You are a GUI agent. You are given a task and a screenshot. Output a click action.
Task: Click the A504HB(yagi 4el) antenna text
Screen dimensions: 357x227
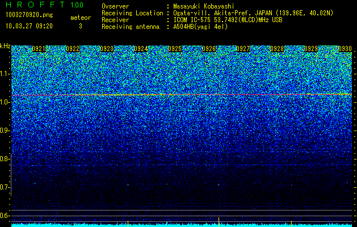coord(200,27)
